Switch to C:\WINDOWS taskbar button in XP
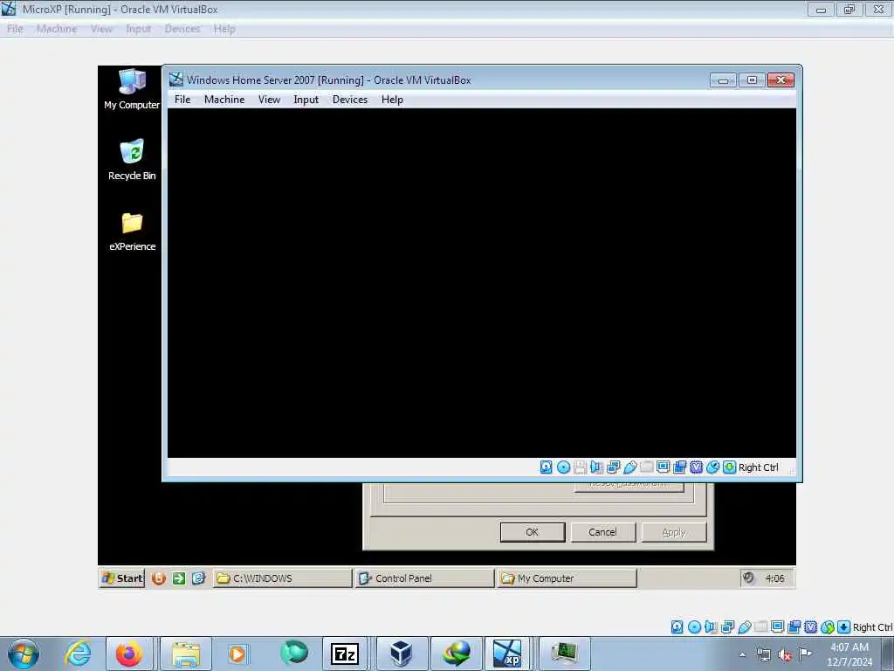 (283, 578)
